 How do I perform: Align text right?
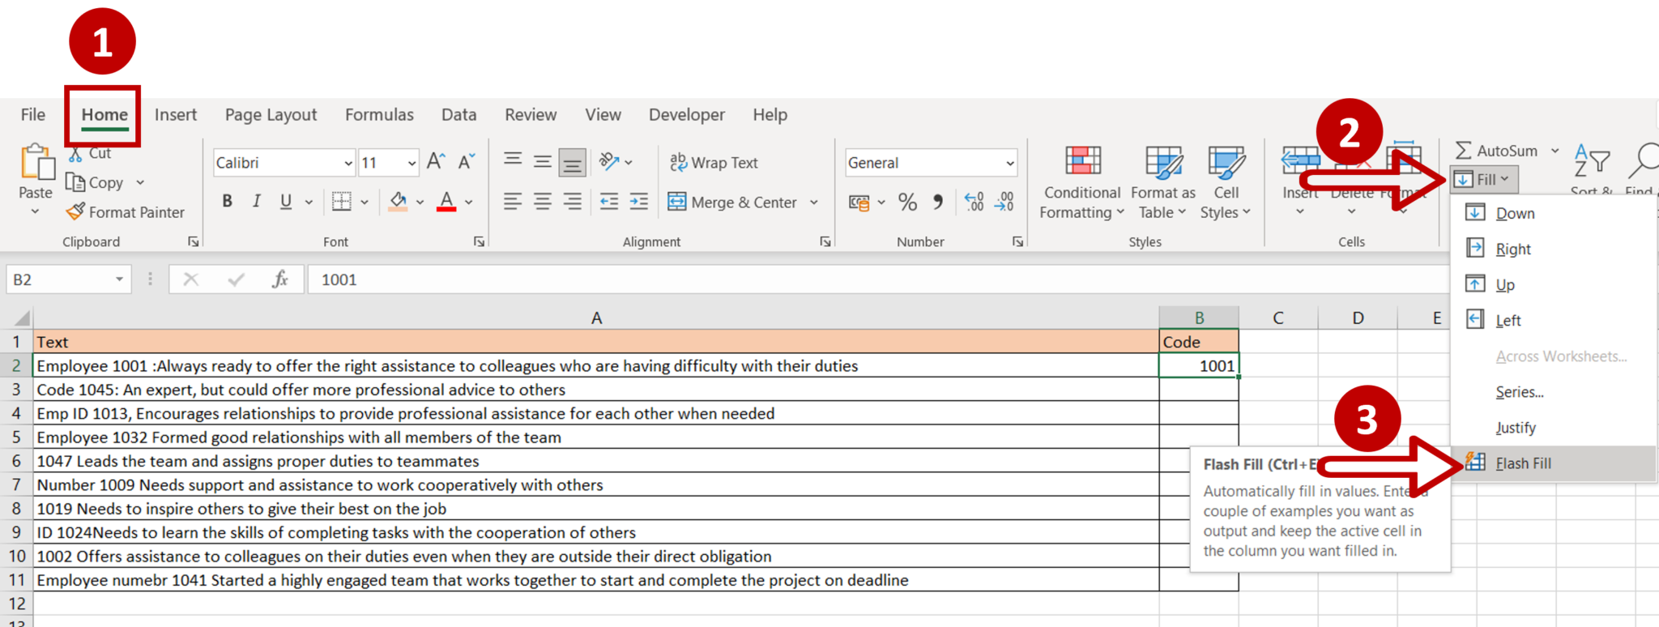(573, 201)
